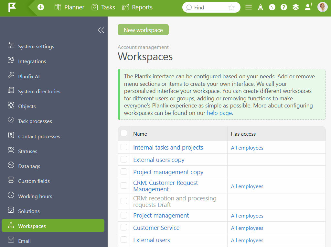Open the Reports text label in the top bar
The height and width of the screenshot is (247, 331).
142,7
